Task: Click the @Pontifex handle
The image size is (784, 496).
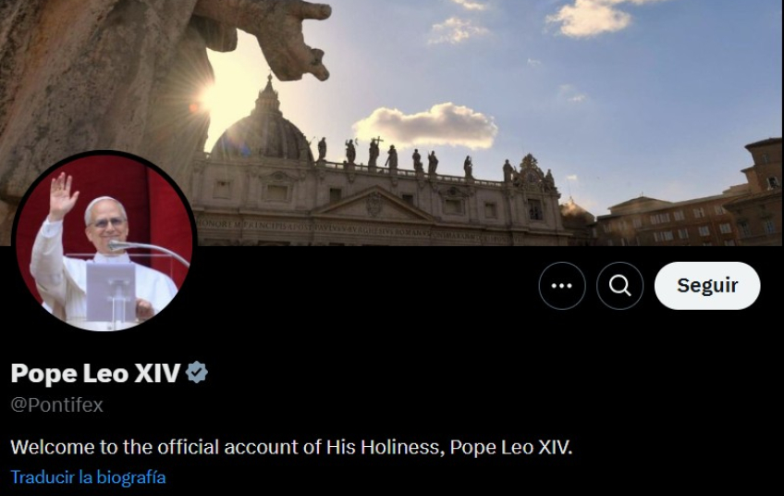Action: 56,405
